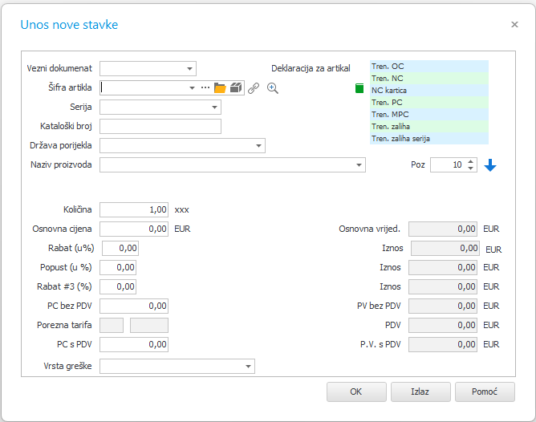This screenshot has height=422, width=536.
Task: Decrease the Poz value with down arrow
Action: pyautogui.click(x=471, y=168)
